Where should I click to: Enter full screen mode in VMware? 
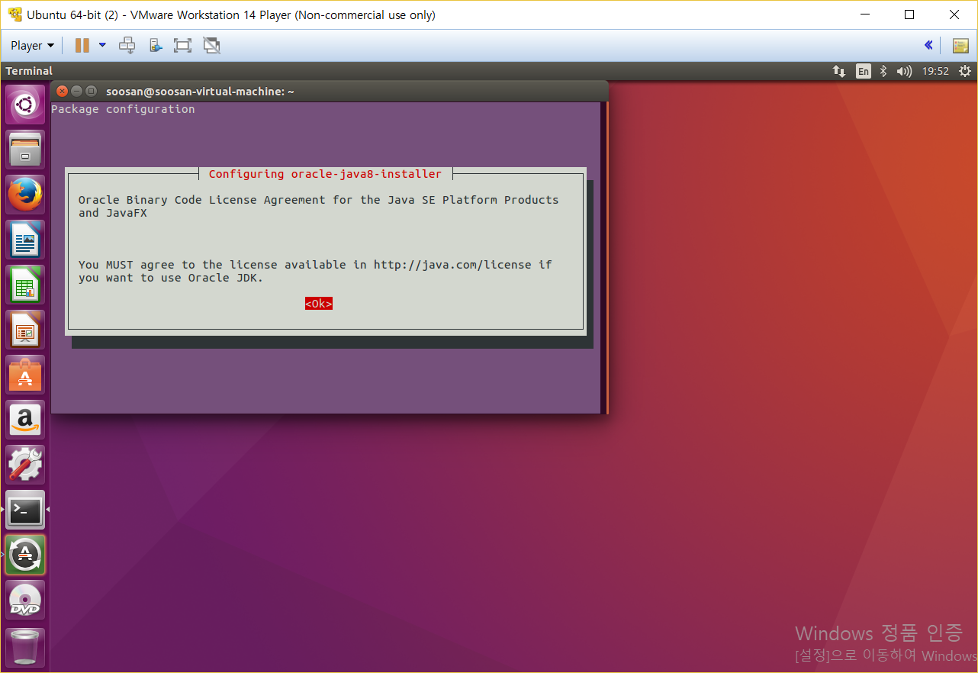[x=182, y=46]
